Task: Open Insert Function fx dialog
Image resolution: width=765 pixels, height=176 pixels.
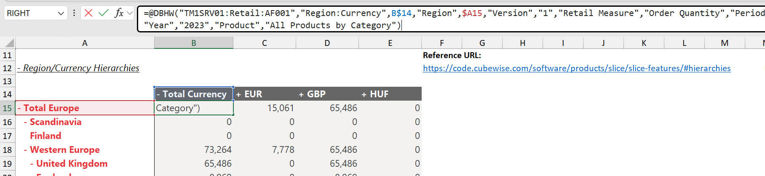Action: pyautogui.click(x=119, y=13)
